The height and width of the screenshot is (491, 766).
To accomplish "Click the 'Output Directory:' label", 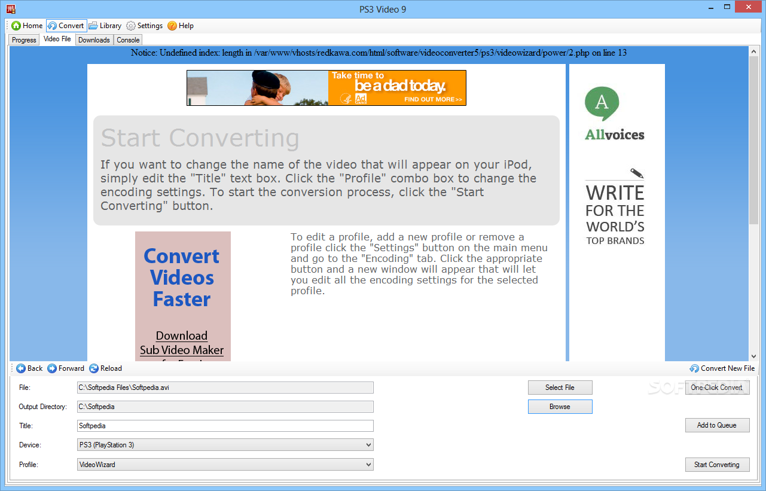I will 42,407.
